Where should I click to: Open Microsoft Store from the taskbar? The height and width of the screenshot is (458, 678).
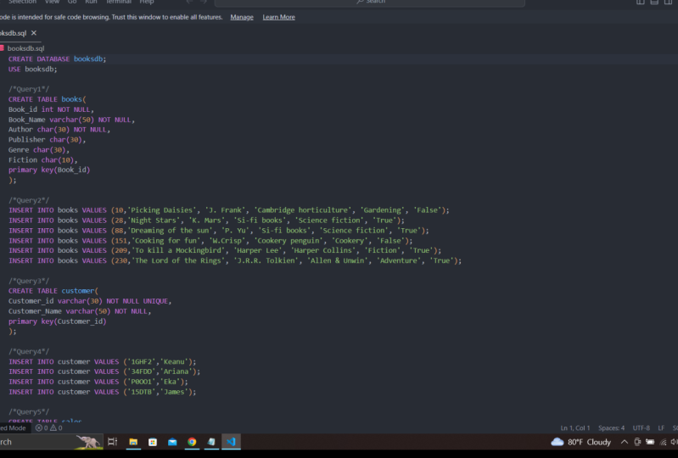(x=153, y=442)
